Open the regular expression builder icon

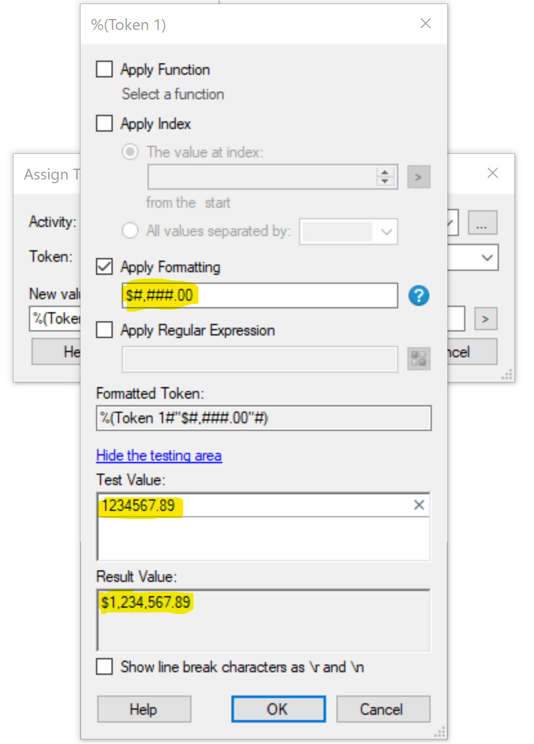[418, 359]
